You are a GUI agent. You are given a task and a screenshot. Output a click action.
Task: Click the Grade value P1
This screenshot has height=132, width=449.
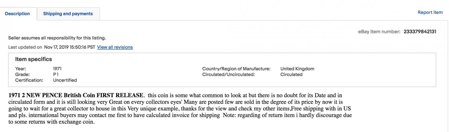pos(56,75)
